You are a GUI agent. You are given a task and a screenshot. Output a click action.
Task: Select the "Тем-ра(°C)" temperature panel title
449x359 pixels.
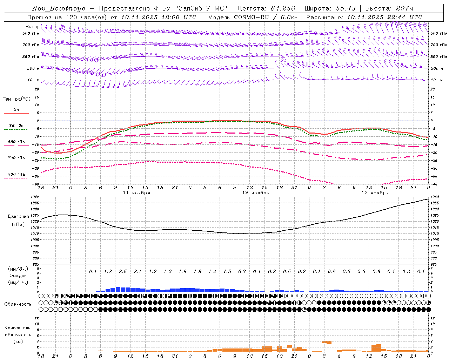[x=16, y=99]
